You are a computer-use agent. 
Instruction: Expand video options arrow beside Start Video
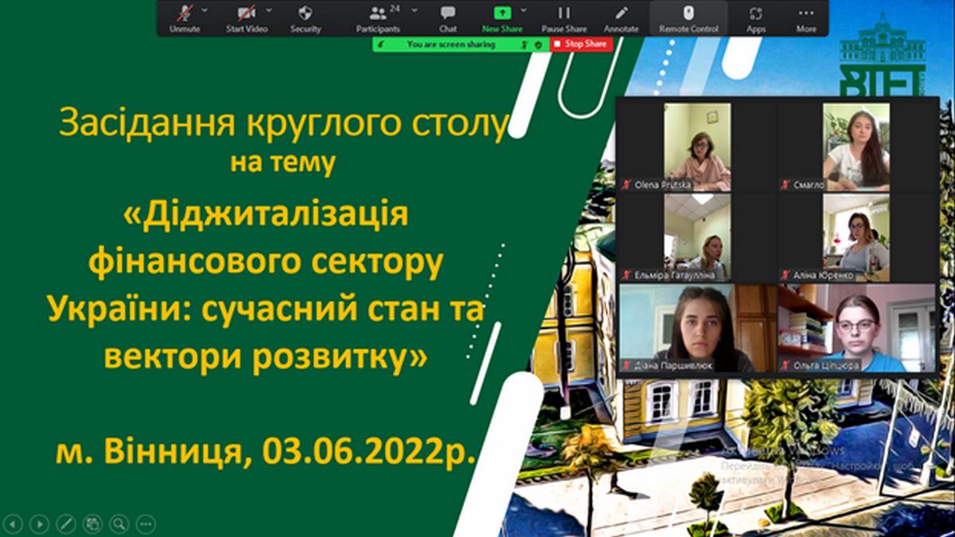[268, 10]
